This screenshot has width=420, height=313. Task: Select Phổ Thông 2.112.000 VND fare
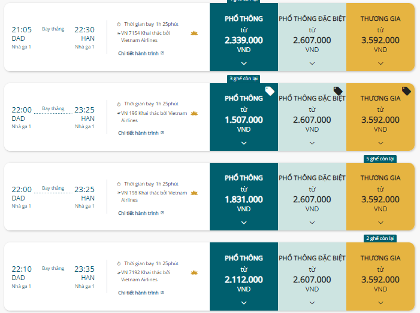pyautogui.click(x=244, y=276)
